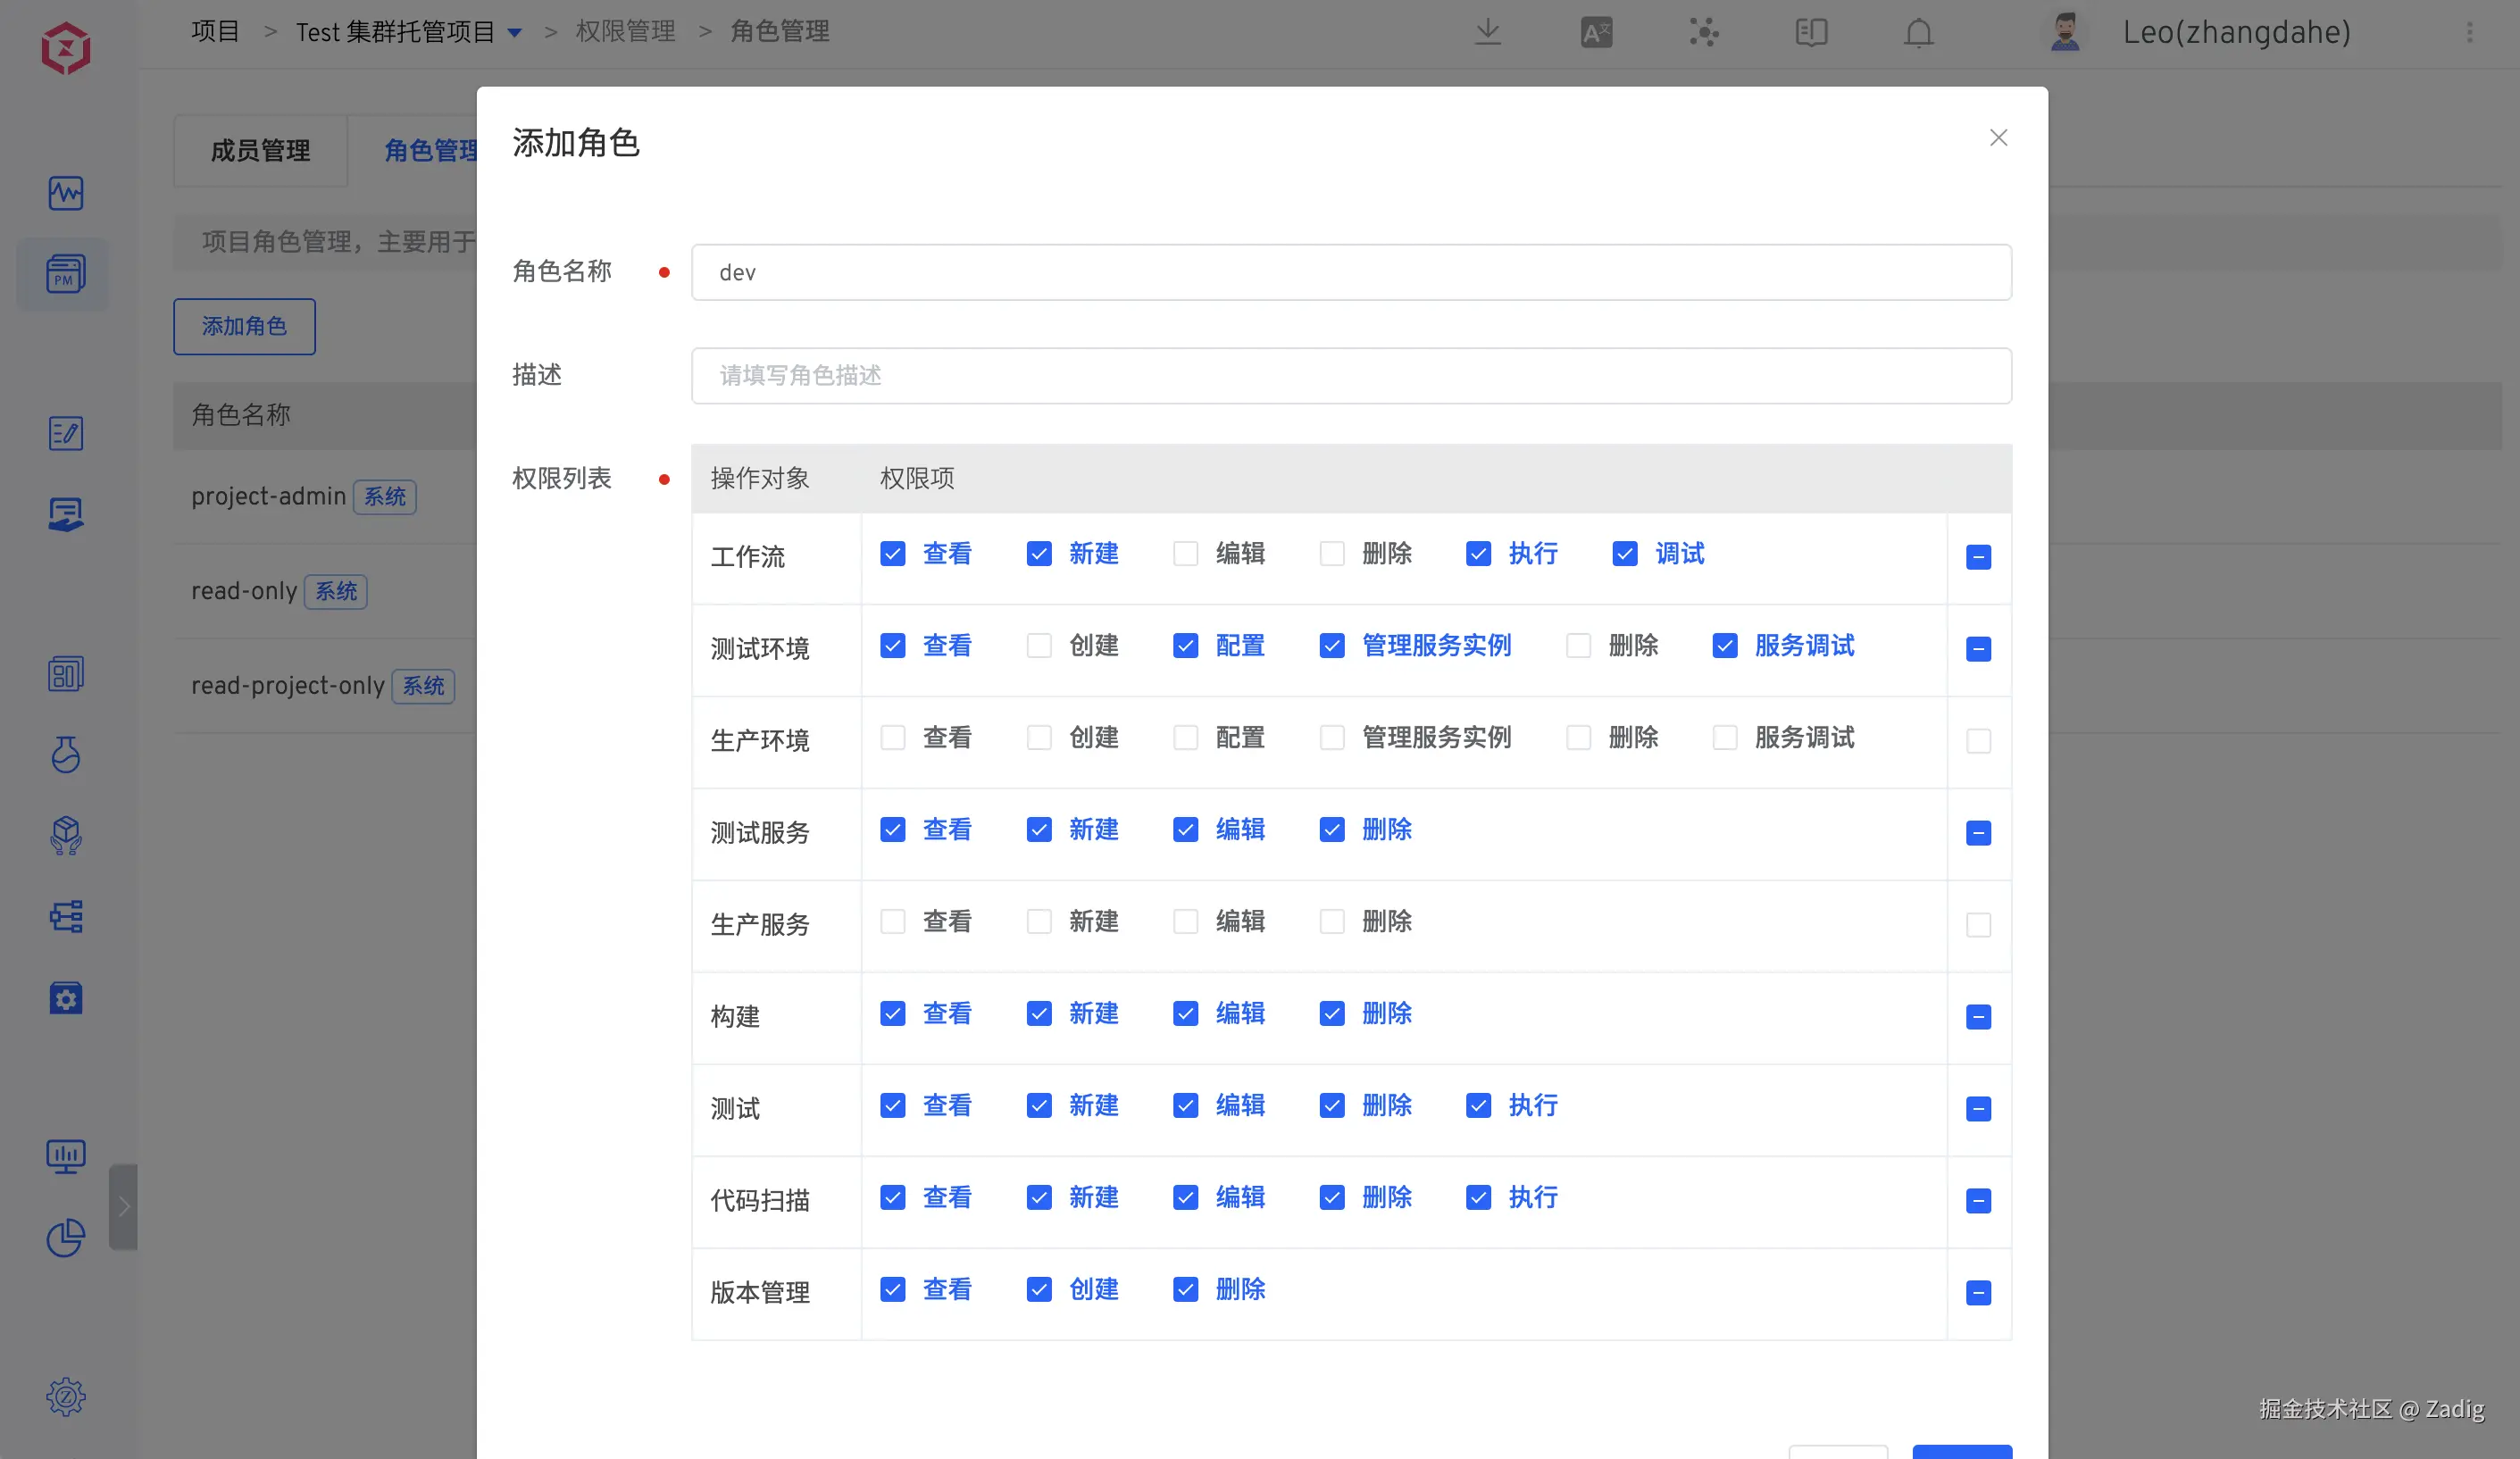Open the notification bell
This screenshot has height=1459, width=2520.
point(1918,32)
